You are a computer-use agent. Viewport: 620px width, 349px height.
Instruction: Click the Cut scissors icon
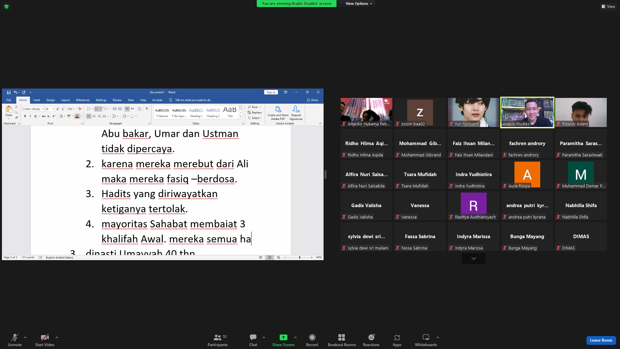point(16,107)
